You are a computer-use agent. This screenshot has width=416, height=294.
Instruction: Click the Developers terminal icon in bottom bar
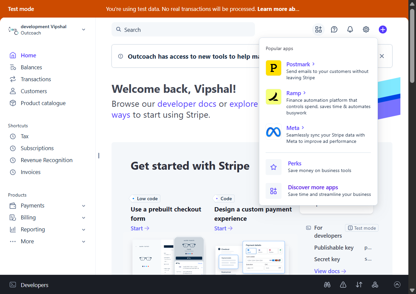(x=13, y=285)
